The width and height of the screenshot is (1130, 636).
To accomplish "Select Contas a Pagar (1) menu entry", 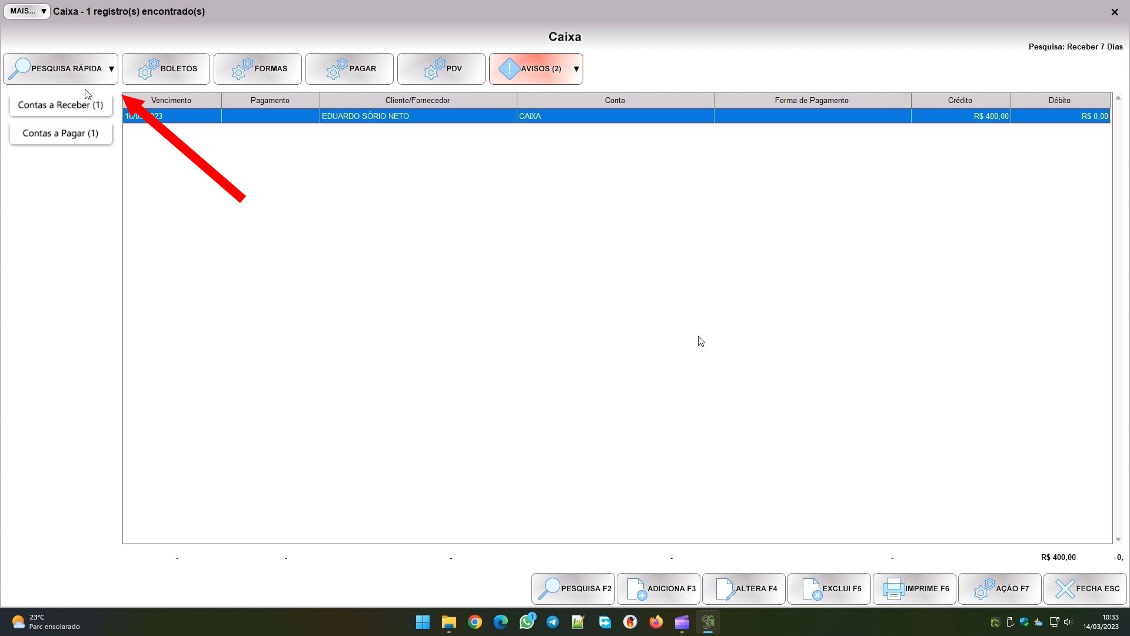I will click(x=61, y=133).
